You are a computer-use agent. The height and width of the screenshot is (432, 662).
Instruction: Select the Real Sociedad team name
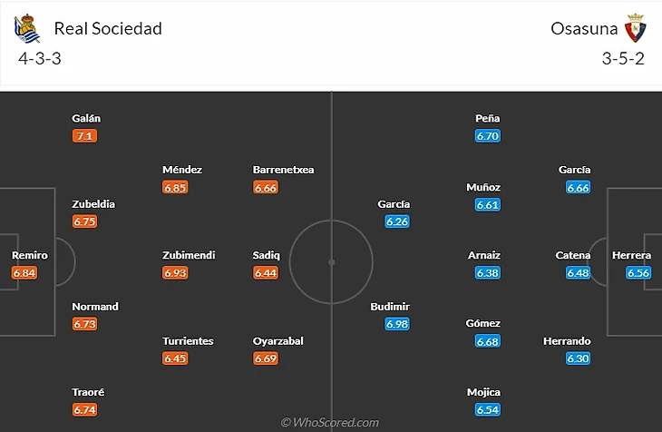click(x=108, y=28)
